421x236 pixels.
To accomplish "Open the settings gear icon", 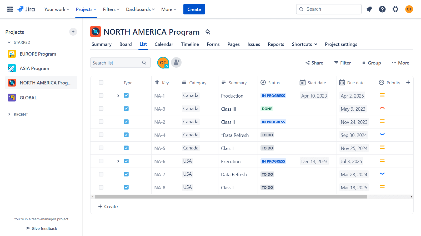I will [x=395, y=9].
